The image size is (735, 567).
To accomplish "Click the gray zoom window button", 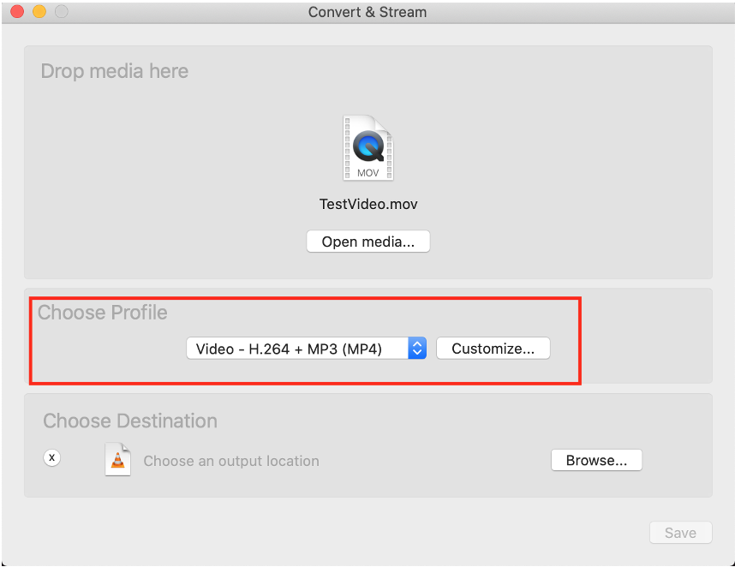I will pyautogui.click(x=61, y=12).
